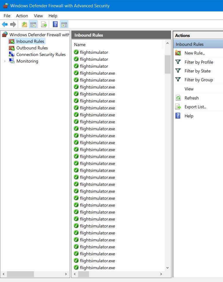Go back with the blue left arrow
This screenshot has height=282, width=223.
pyautogui.click(x=5, y=24)
